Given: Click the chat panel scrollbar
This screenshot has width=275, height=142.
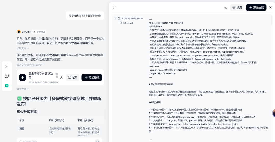Looking at the screenshot, I should 105,114.
